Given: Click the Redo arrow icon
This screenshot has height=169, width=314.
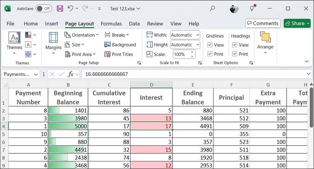Looking at the screenshot, I should 85,8.
